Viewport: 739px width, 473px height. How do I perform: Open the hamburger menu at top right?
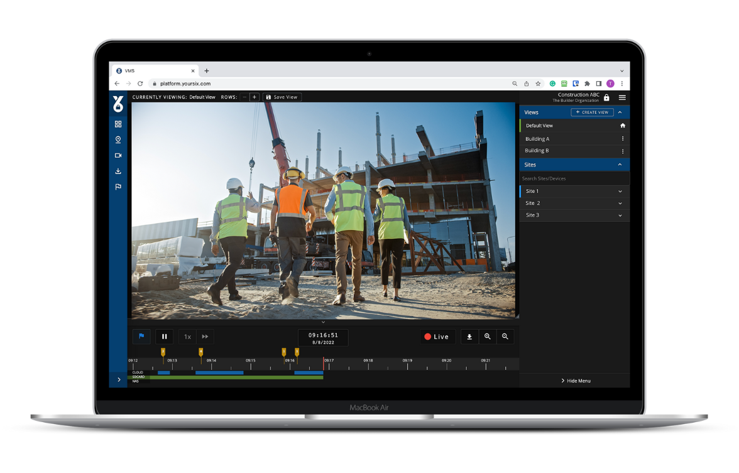point(622,98)
